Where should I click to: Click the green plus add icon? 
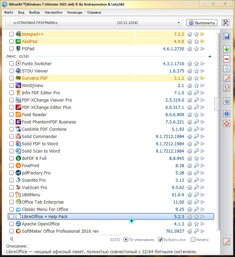[x=227, y=49]
